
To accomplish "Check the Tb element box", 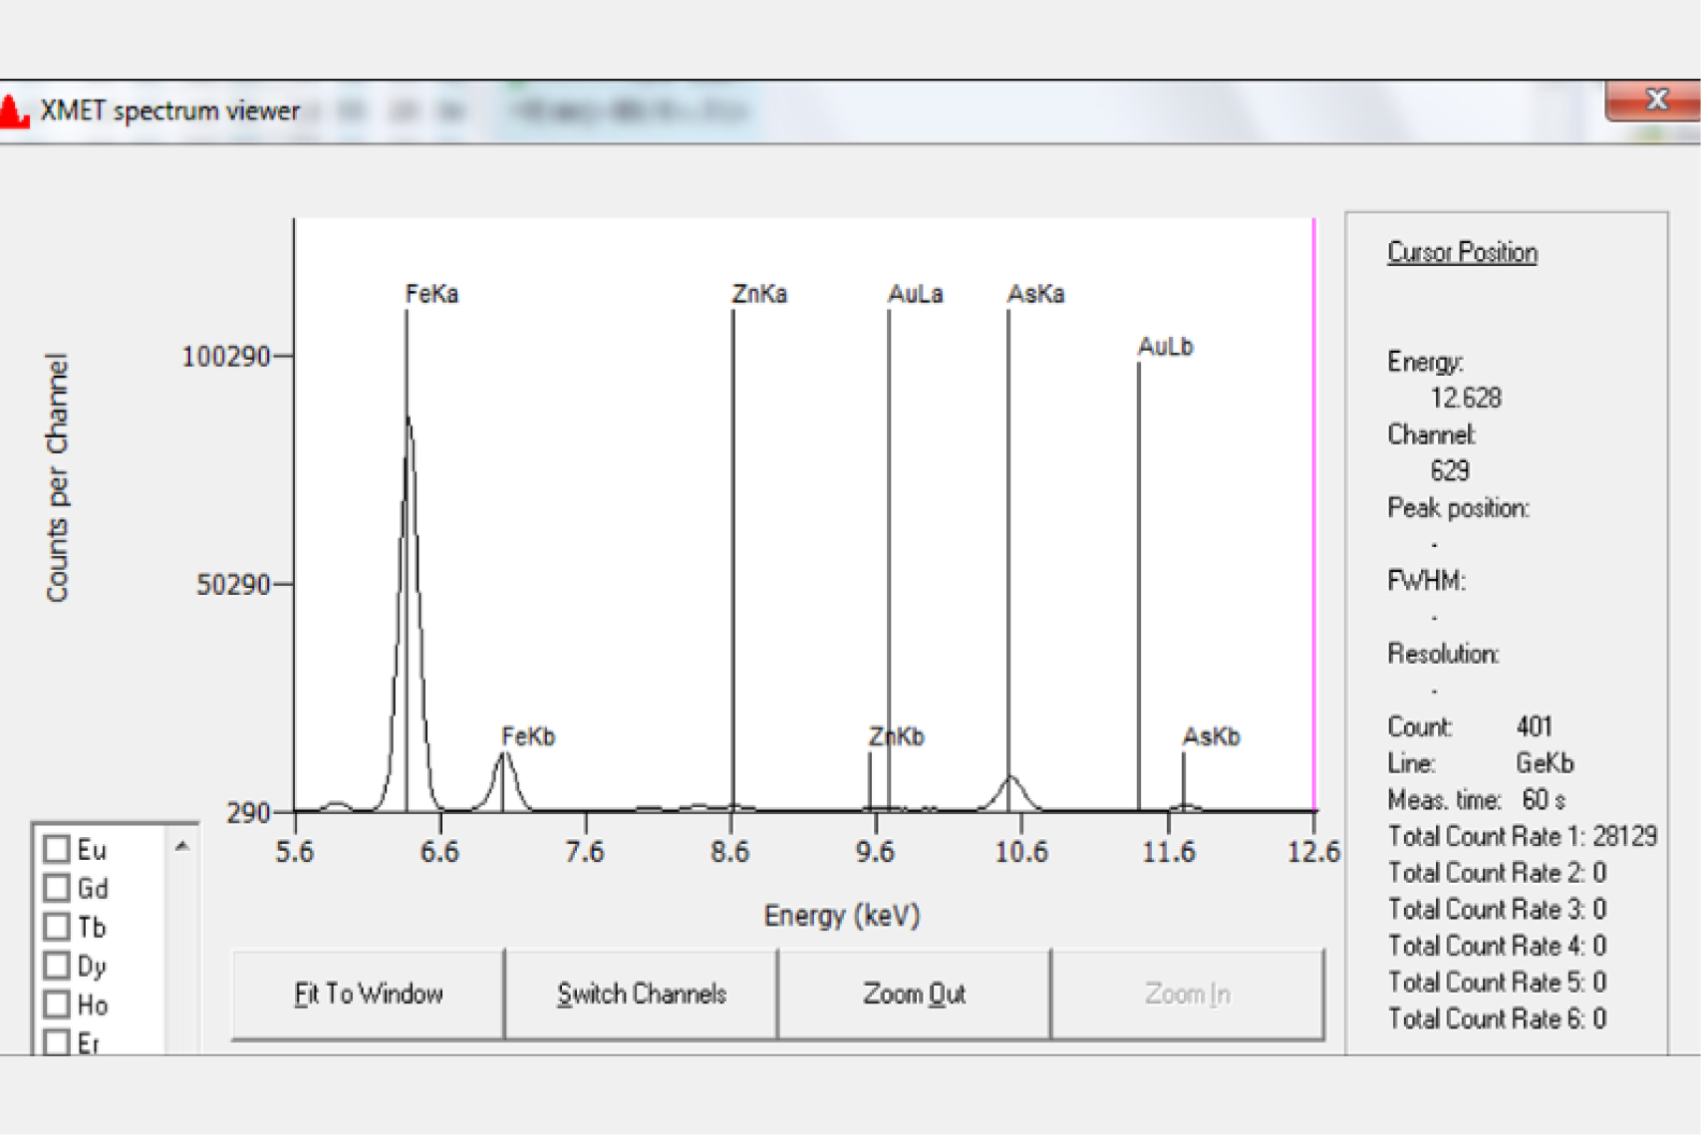I will [57, 927].
